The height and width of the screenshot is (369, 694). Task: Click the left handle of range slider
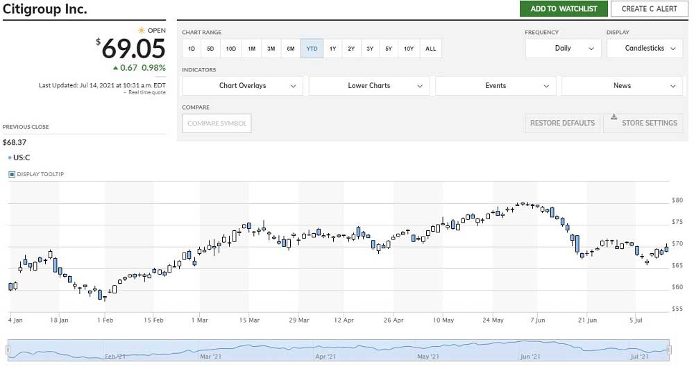coord(8,350)
